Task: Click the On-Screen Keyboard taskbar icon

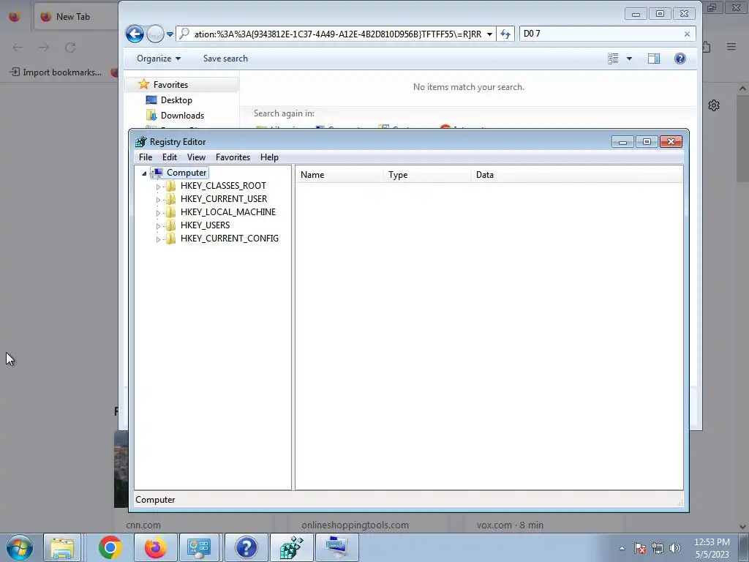Action: click(x=336, y=547)
